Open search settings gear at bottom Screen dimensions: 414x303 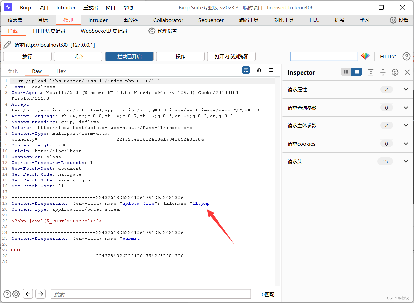pos(16,294)
